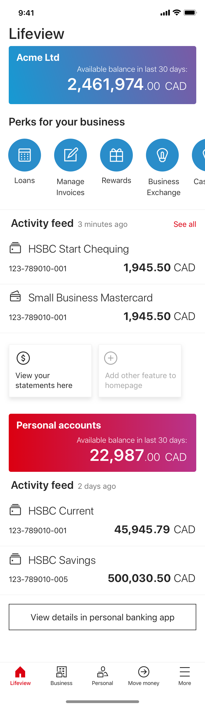Screen dimensions: 205x708
Task: Tap the dollar icon for statements
Action: [x=23, y=358]
